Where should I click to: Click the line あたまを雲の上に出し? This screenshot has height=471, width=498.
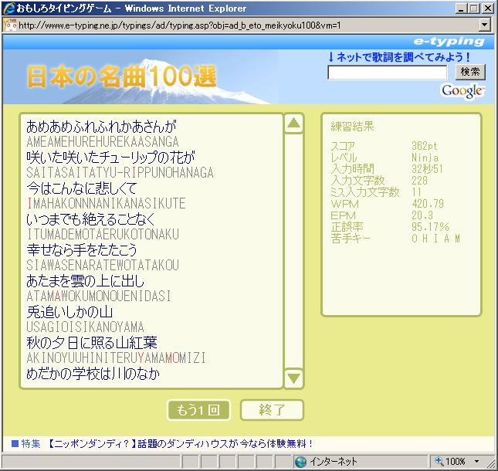point(85,280)
